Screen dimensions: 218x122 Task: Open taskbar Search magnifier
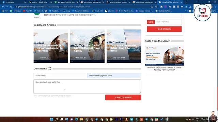click(x=57, y=119)
